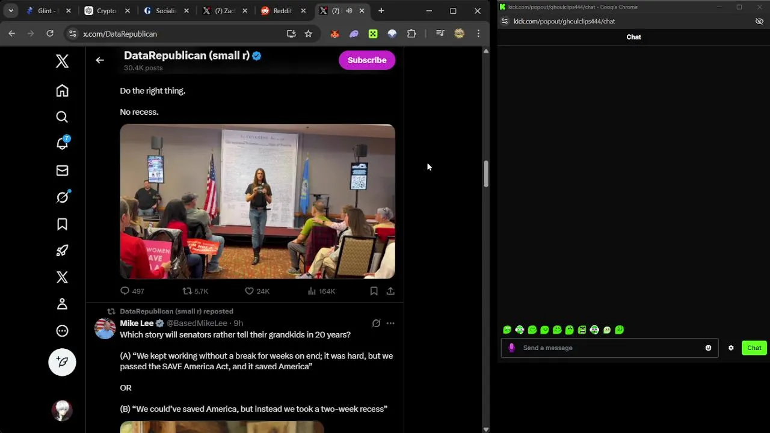Open the Premium X icon below the rocket icon
This screenshot has height=433, width=770.
tap(62, 277)
